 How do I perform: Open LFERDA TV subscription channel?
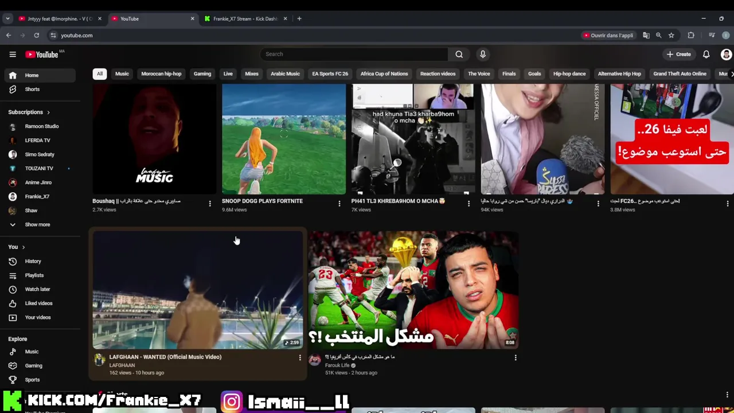click(40, 141)
